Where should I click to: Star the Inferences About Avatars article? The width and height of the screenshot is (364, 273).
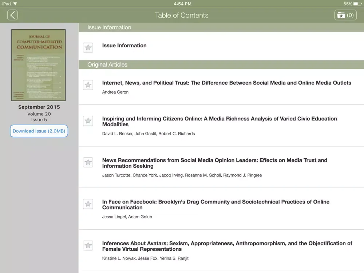[88, 245]
